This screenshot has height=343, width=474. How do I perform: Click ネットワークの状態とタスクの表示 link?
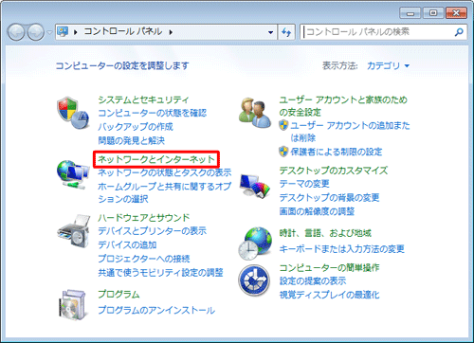tap(165, 172)
